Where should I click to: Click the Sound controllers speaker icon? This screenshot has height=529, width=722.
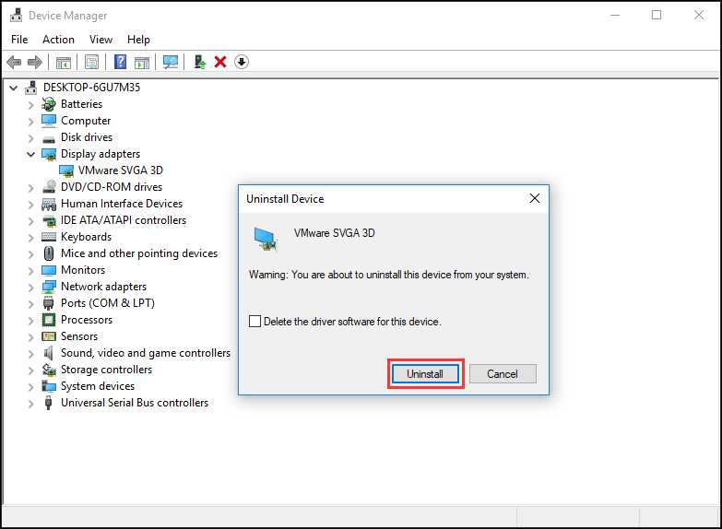48,353
